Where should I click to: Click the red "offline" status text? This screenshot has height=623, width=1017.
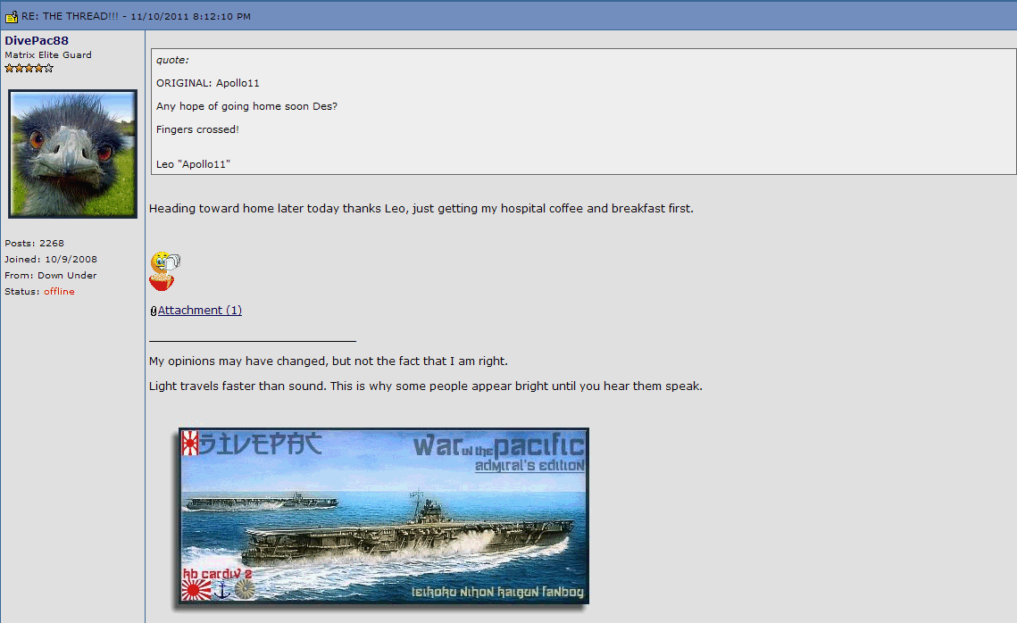pyautogui.click(x=59, y=292)
